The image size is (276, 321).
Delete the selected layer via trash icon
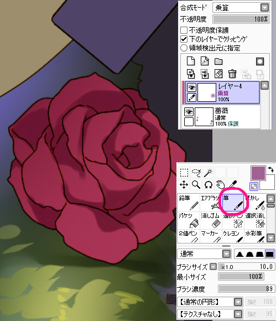(232, 74)
